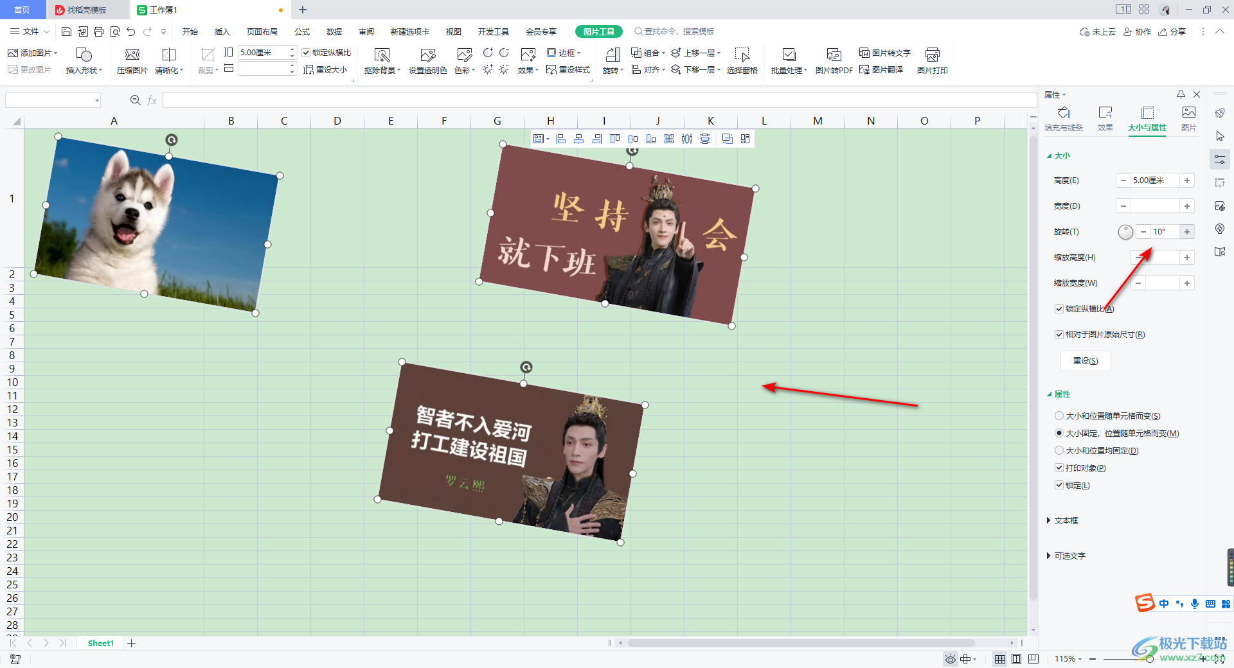Open the 插入形状 insert shape dropdown
The width and height of the screenshot is (1234, 668).
point(84,61)
